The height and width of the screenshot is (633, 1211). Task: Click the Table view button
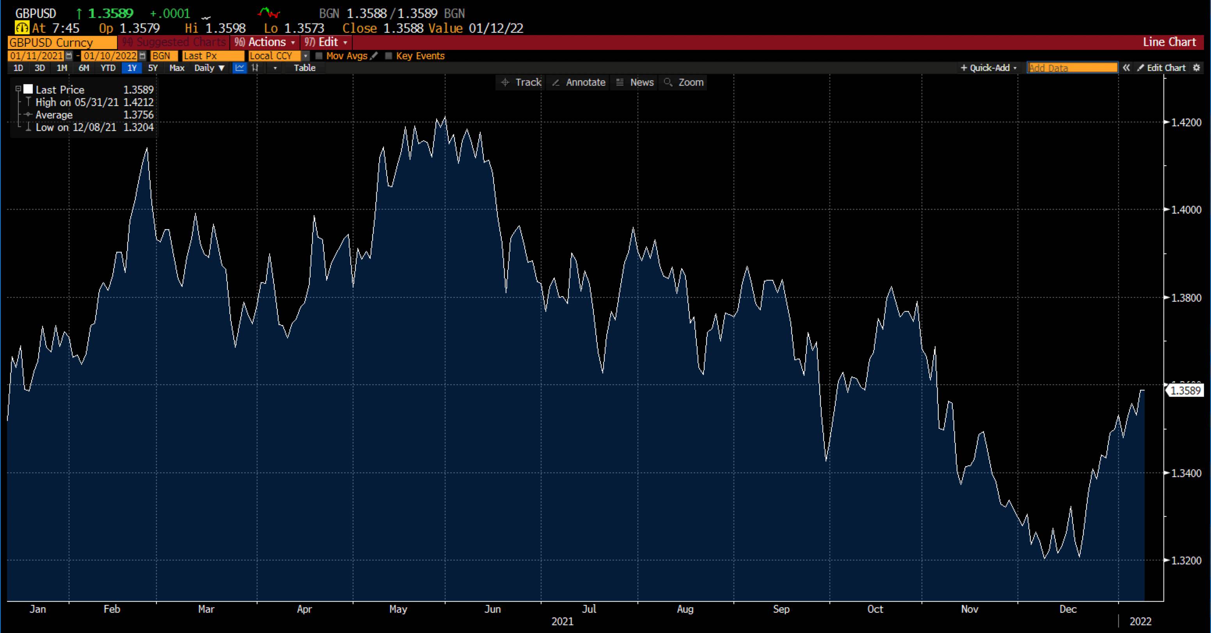pyautogui.click(x=304, y=68)
